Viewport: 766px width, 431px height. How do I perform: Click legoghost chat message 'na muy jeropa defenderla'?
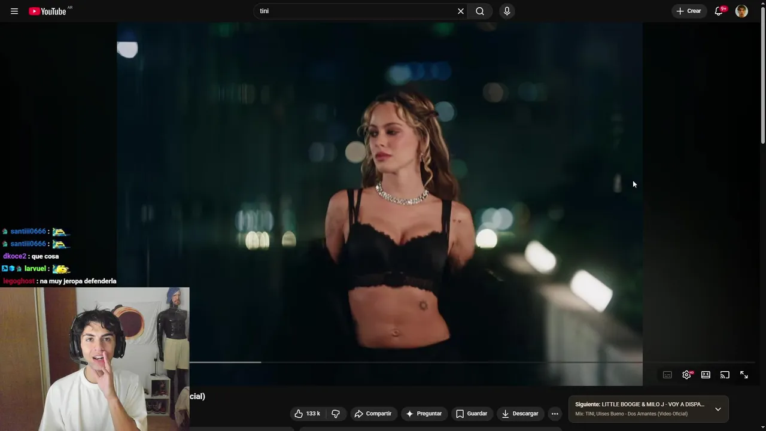click(x=78, y=281)
